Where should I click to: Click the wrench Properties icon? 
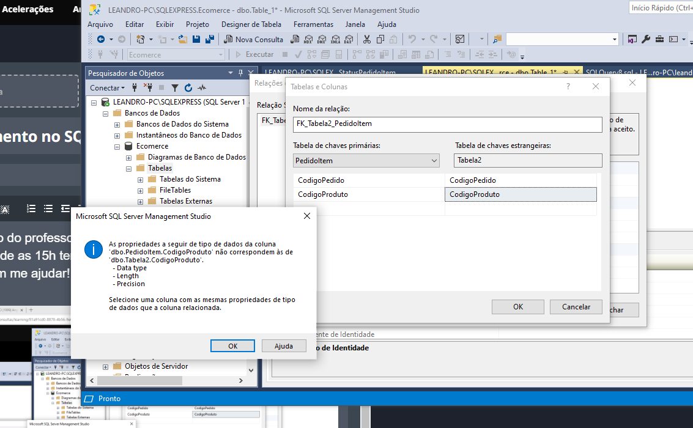(646, 39)
